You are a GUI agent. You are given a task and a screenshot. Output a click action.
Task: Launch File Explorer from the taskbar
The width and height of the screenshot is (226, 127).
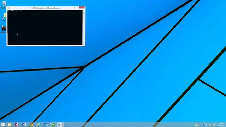pos(10,125)
